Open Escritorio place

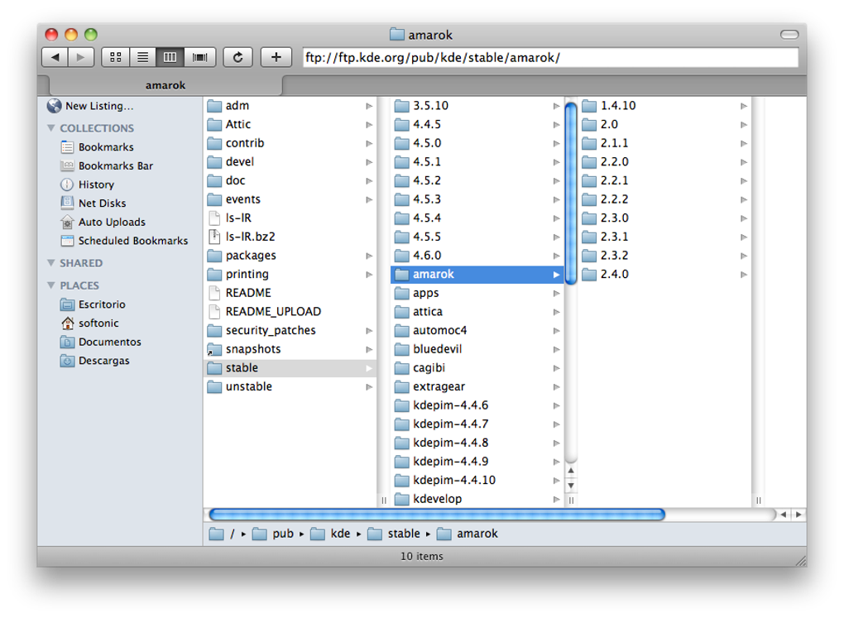[93, 304]
